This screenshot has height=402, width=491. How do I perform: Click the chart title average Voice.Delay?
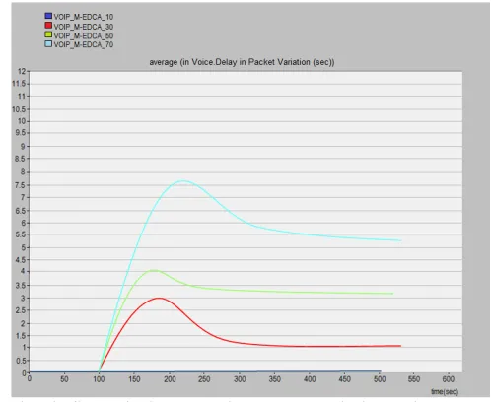tap(242, 62)
